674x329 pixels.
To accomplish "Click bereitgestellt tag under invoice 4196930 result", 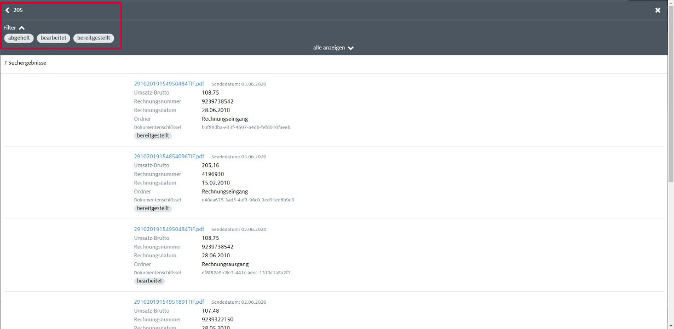I will coord(153,209).
